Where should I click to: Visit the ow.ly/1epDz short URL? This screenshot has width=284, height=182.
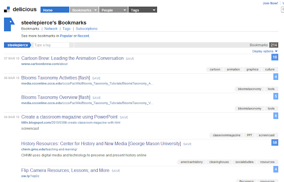pos(30,176)
